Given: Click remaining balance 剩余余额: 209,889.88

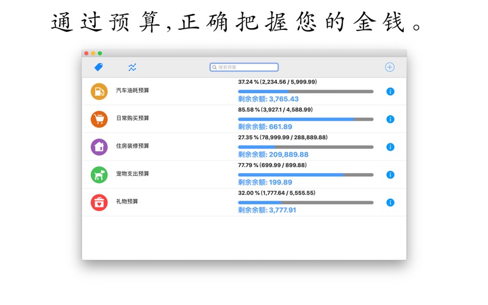Looking at the screenshot, I should [x=273, y=154].
